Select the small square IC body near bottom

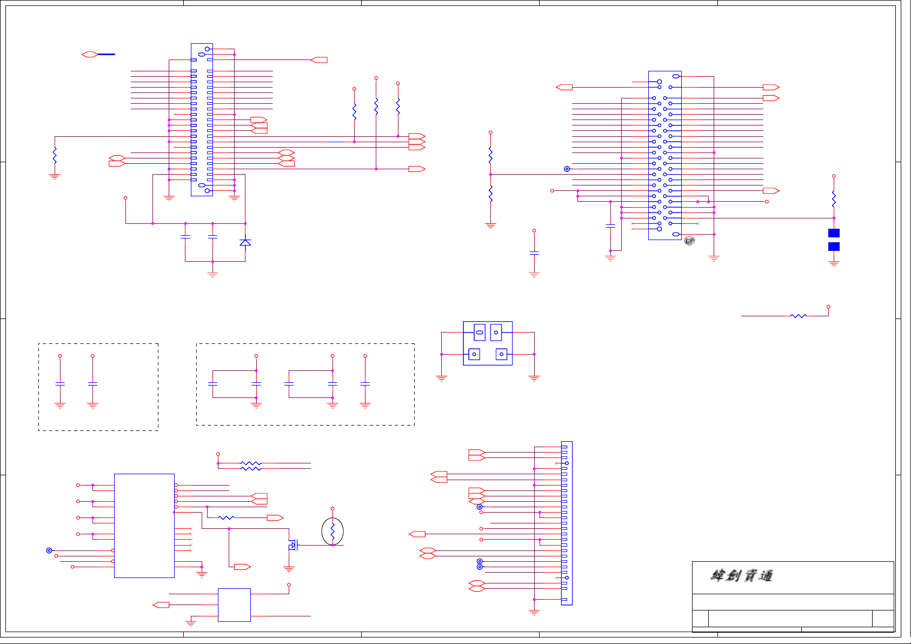coord(234,605)
